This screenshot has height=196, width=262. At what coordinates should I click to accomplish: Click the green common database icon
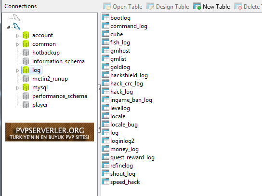click(x=26, y=44)
